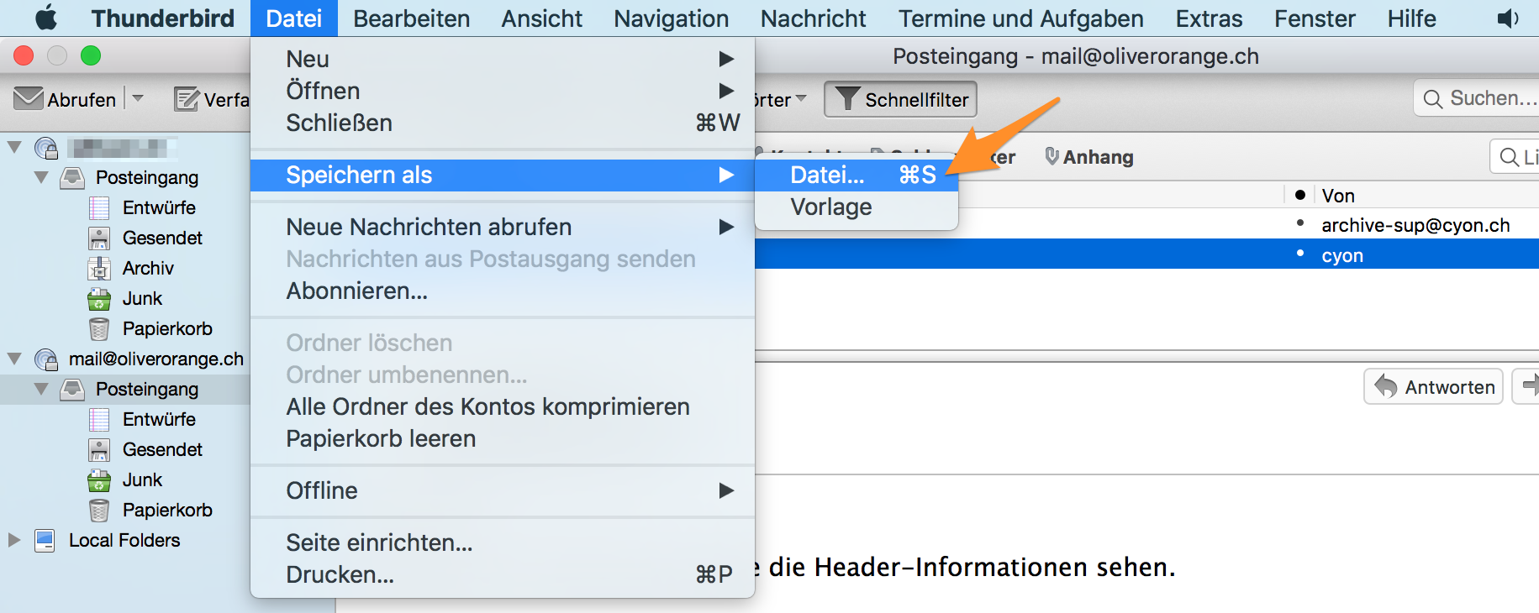
Task: Open the Abrufen dropdown arrow
Action: (x=138, y=98)
